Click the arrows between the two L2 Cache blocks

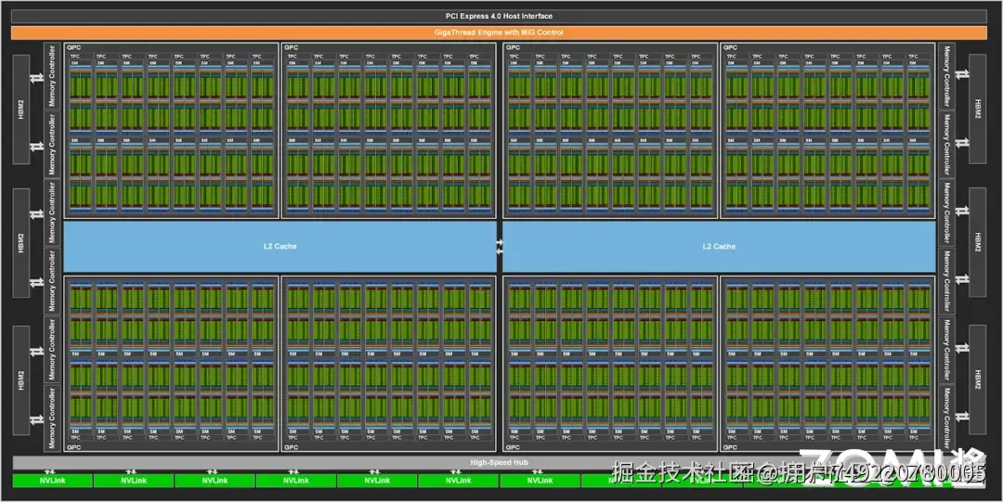500,247
